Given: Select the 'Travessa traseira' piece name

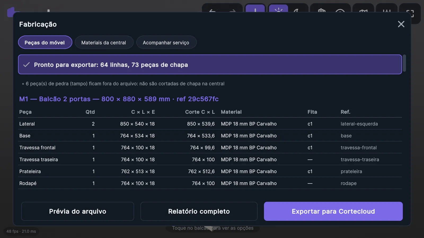Looking at the screenshot, I should click(38, 159).
